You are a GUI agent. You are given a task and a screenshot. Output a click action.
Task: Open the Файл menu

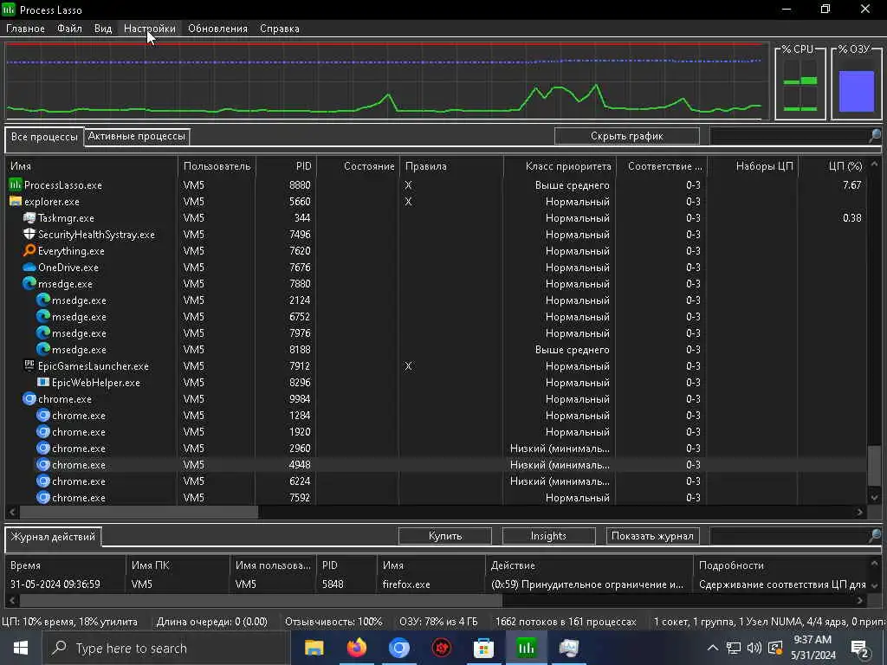coord(69,29)
